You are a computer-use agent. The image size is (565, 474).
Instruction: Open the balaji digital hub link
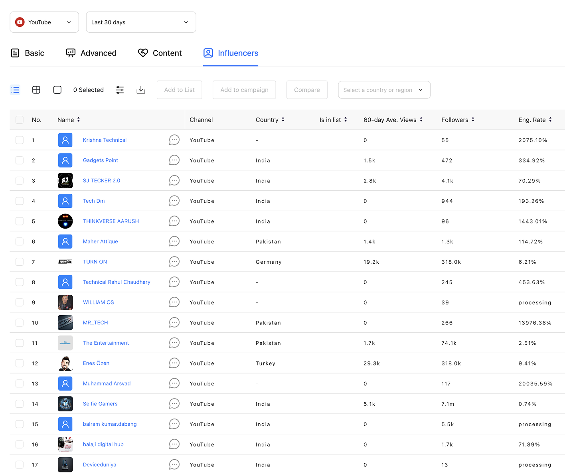tap(103, 444)
